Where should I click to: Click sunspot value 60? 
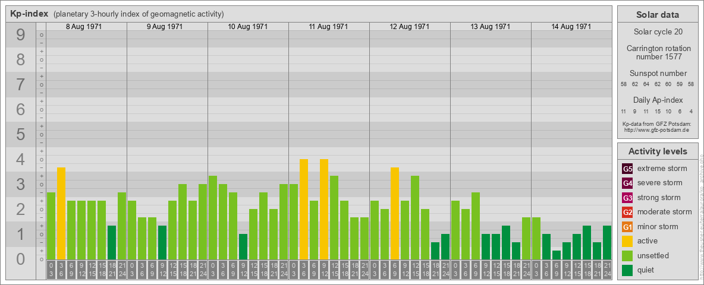668,84
